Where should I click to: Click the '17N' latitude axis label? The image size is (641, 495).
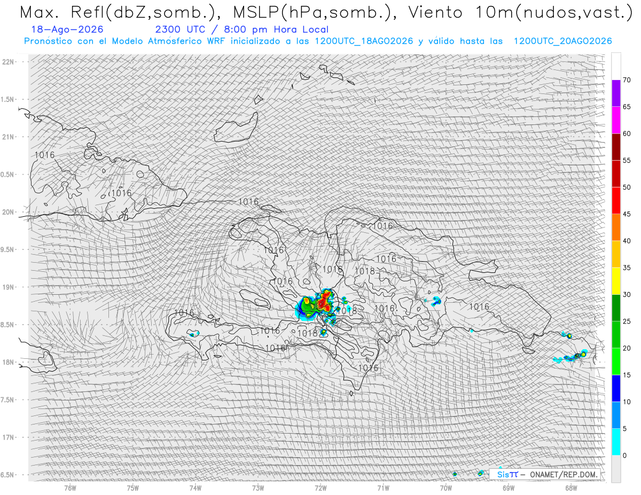click(x=9, y=437)
